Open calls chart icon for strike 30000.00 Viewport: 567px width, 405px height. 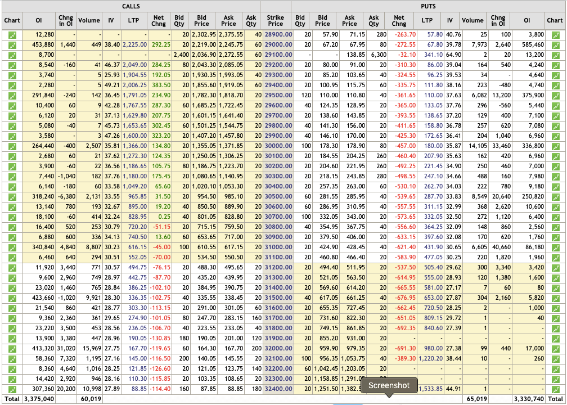[x=12, y=146]
